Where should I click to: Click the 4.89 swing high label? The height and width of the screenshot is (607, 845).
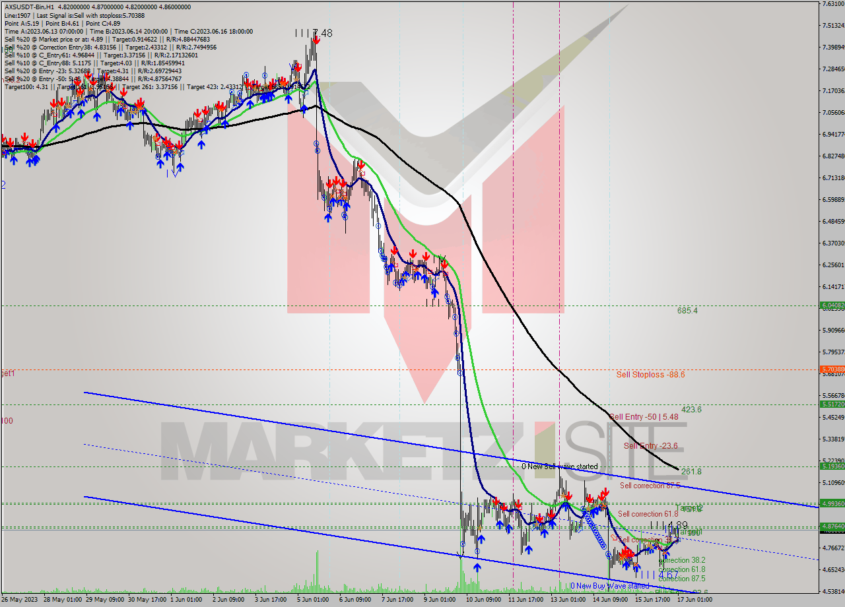[677, 526]
